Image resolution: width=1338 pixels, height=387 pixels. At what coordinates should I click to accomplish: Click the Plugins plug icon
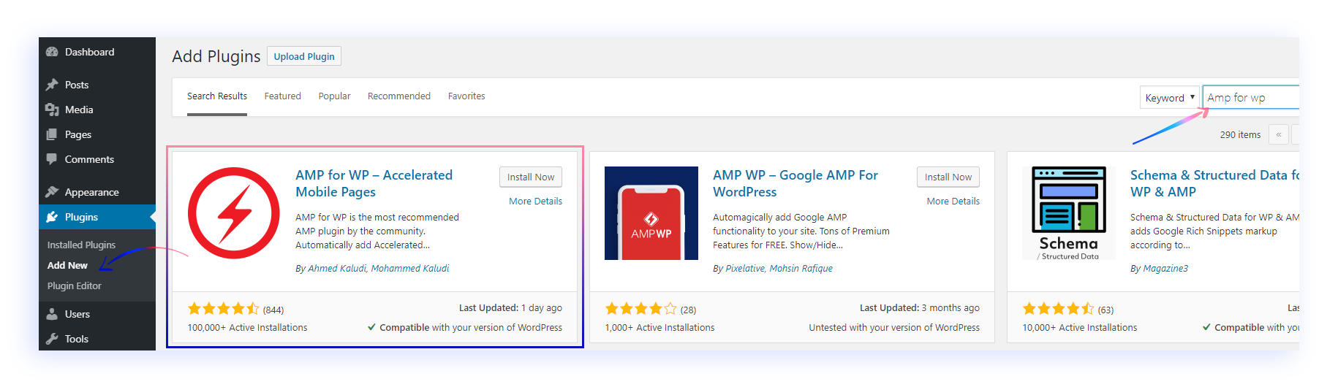[52, 217]
